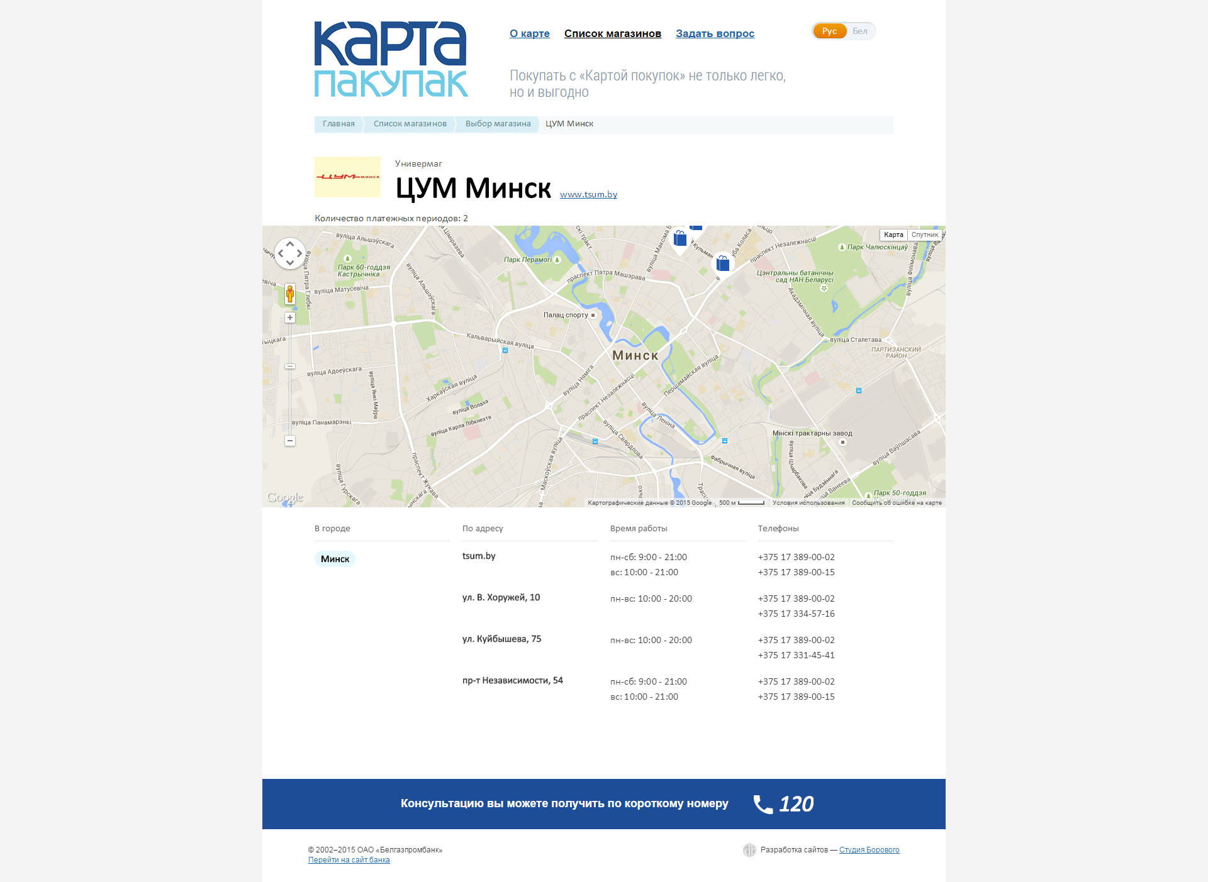Click the Google logo on the map
Screen dimensions: 1208x882
[285, 497]
